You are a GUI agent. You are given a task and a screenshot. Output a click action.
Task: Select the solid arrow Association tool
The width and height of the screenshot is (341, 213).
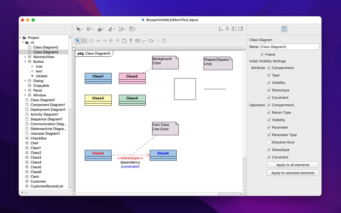tap(98, 41)
